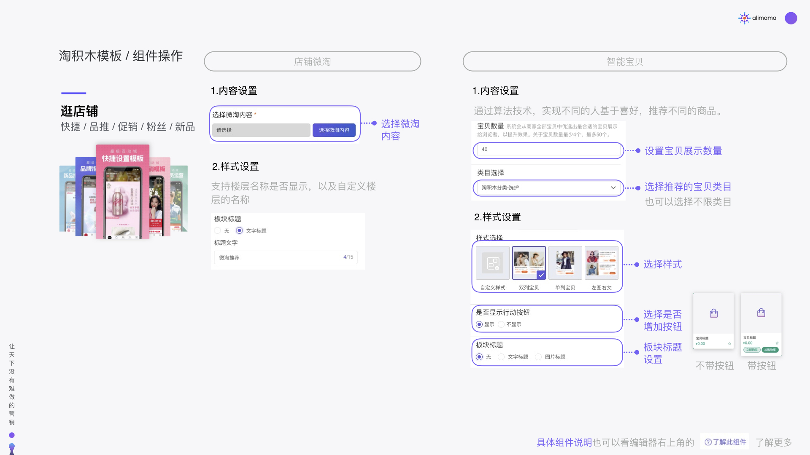
Task: Click the star icon in 带按钮 preview card
Action: tap(778, 343)
